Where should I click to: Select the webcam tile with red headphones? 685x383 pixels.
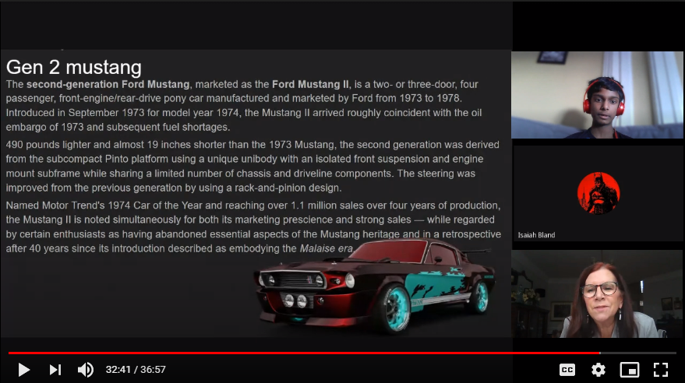[x=597, y=95]
